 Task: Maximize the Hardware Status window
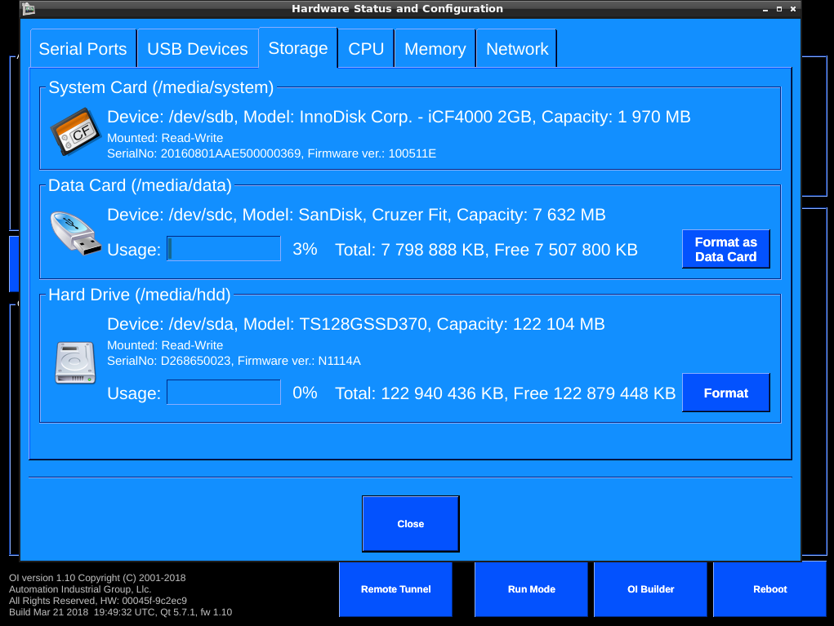tap(779, 9)
